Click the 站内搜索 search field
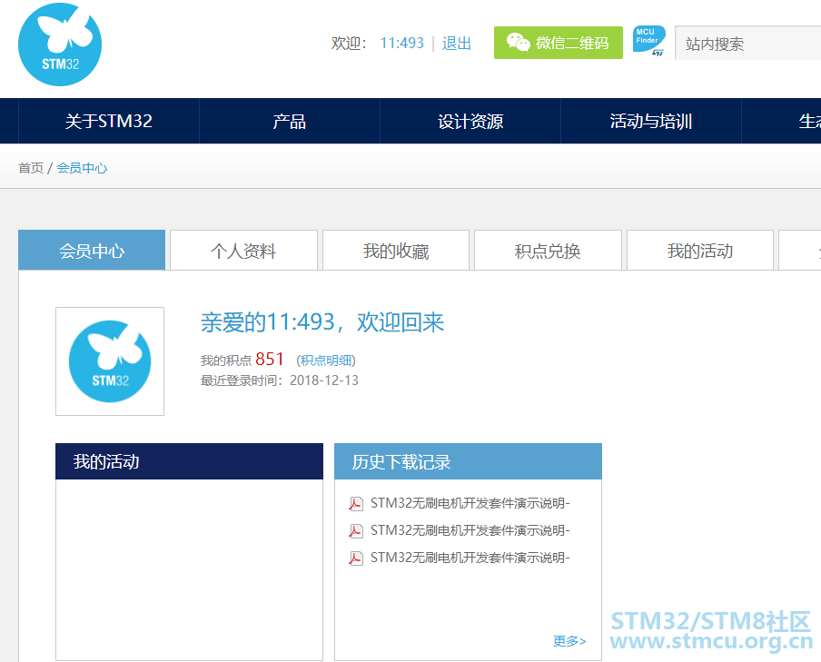Screen dimensions: 821x662 pos(747,43)
